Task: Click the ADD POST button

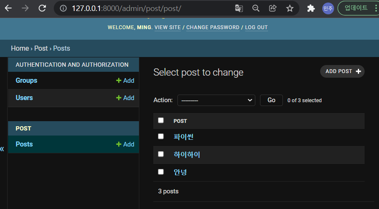Action: pos(342,71)
